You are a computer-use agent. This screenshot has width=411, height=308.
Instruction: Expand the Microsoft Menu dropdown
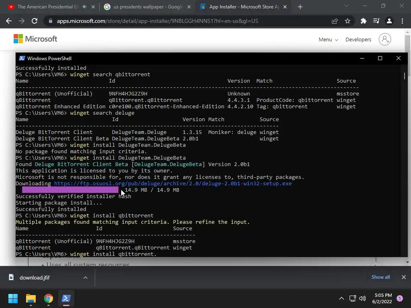[x=328, y=40]
